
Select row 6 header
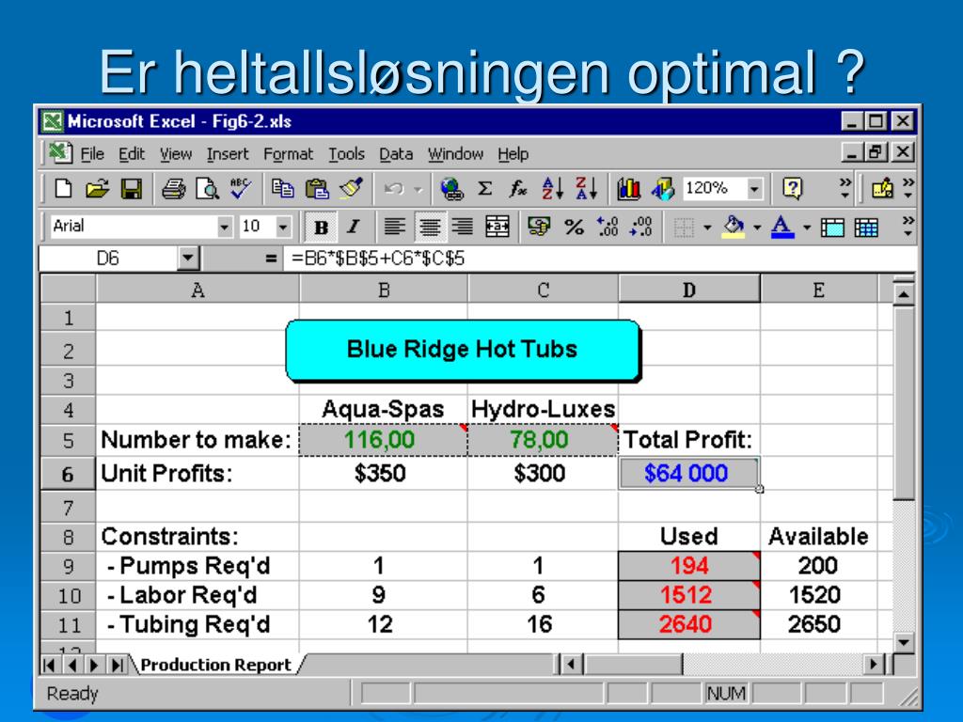[x=68, y=474]
